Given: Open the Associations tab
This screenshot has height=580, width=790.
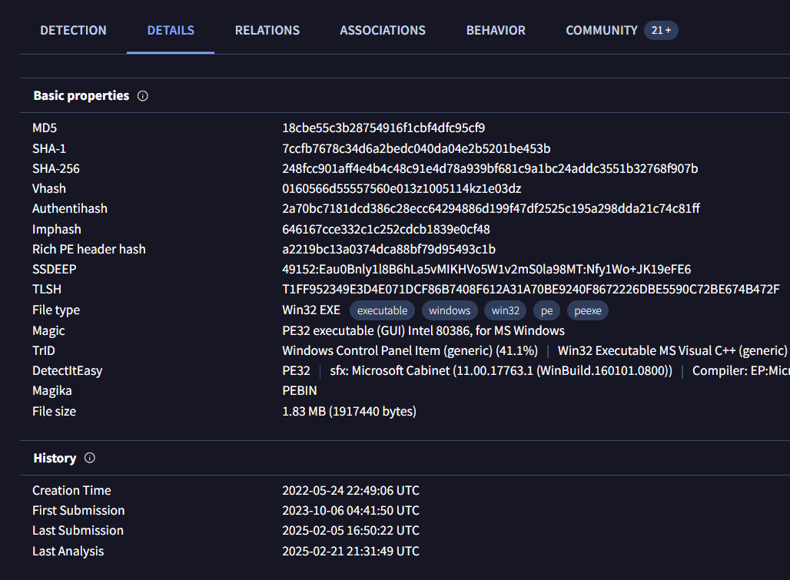Looking at the screenshot, I should click(x=383, y=30).
